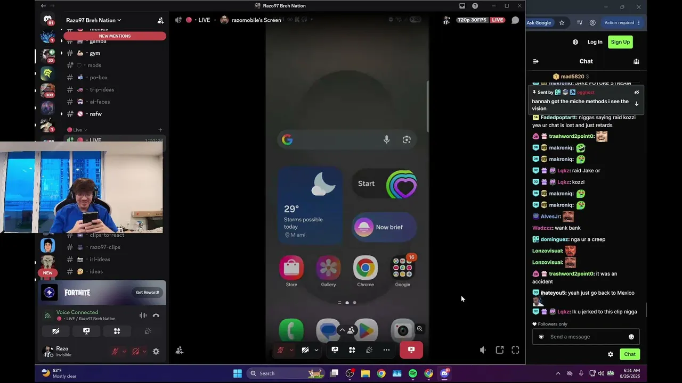
Task: Collapse the Live channel category
Action: click(x=77, y=130)
